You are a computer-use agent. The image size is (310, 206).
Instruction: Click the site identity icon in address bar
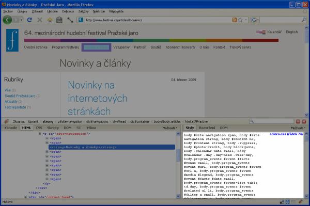coord(81,20)
